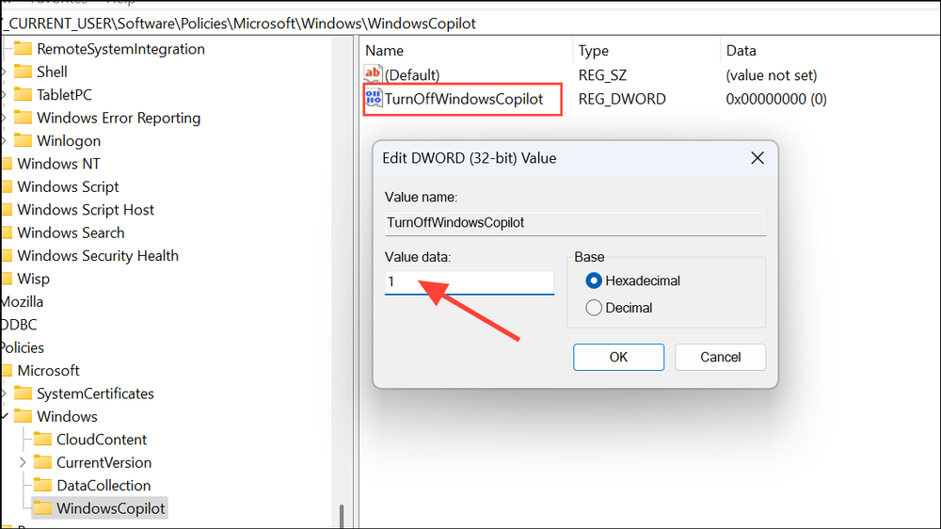Select the SystemCertificates folder icon
The height and width of the screenshot is (529, 941).
[23, 393]
